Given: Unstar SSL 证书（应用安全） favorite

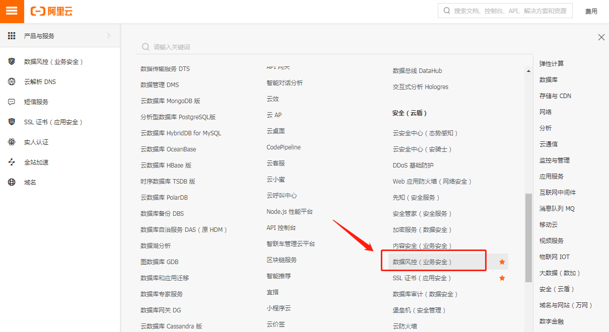Looking at the screenshot, I should click(502, 278).
